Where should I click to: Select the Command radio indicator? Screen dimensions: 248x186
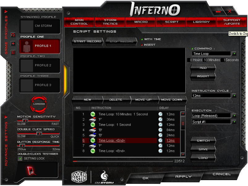(x=192, y=49)
